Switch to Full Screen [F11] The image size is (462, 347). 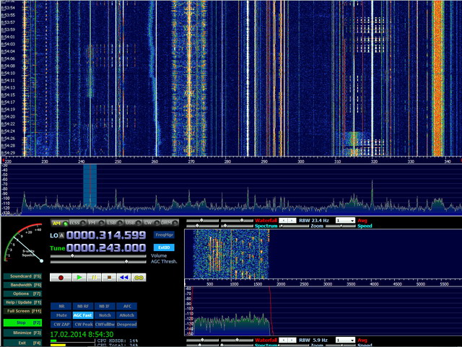(22, 311)
